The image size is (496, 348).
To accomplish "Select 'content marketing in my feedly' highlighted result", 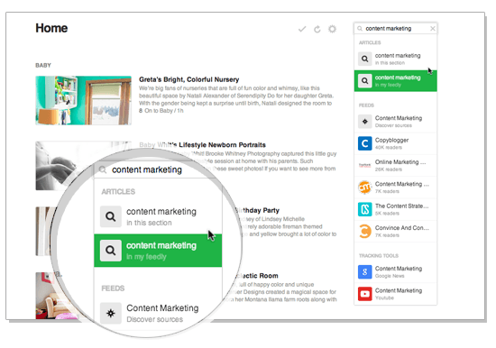I will pos(395,81).
